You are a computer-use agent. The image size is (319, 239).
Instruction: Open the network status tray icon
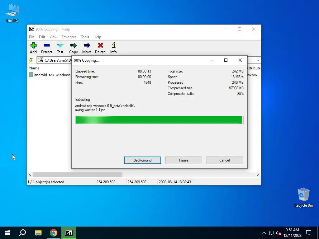pyautogui.click(x=271, y=233)
